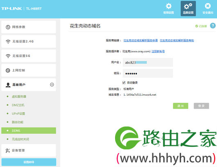Click the 密码 input field
Image resolution: width=217 pixels, height=167 pixels.
point(148,73)
